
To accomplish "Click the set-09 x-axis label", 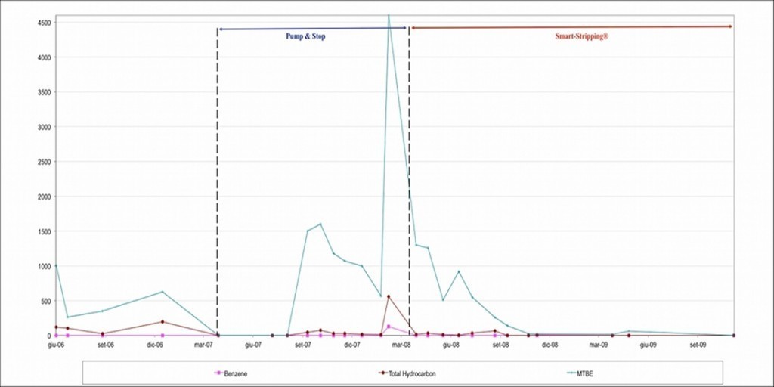I will 698,345.
